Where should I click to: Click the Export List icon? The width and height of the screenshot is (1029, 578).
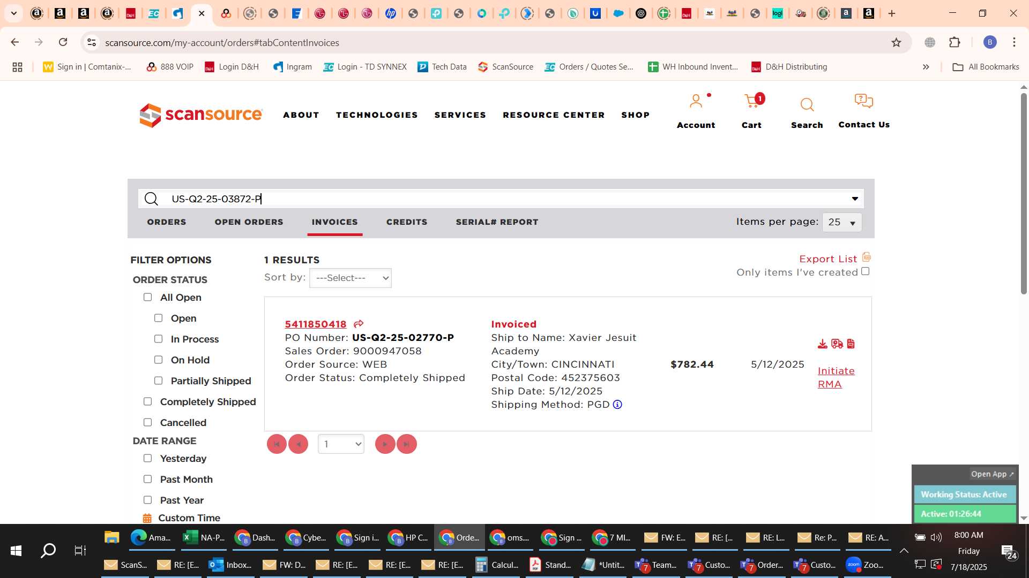(867, 257)
